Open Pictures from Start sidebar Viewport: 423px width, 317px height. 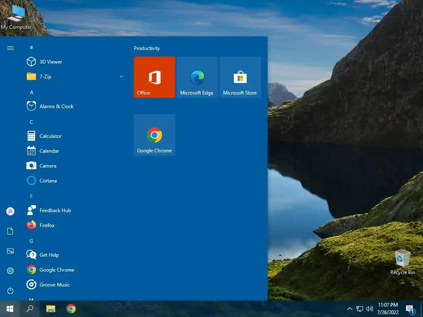coord(10,251)
